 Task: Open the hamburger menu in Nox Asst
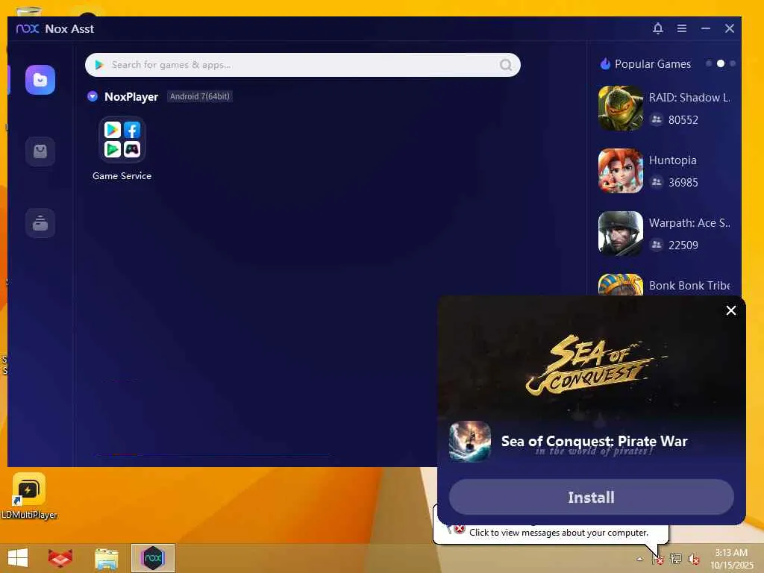tap(682, 28)
